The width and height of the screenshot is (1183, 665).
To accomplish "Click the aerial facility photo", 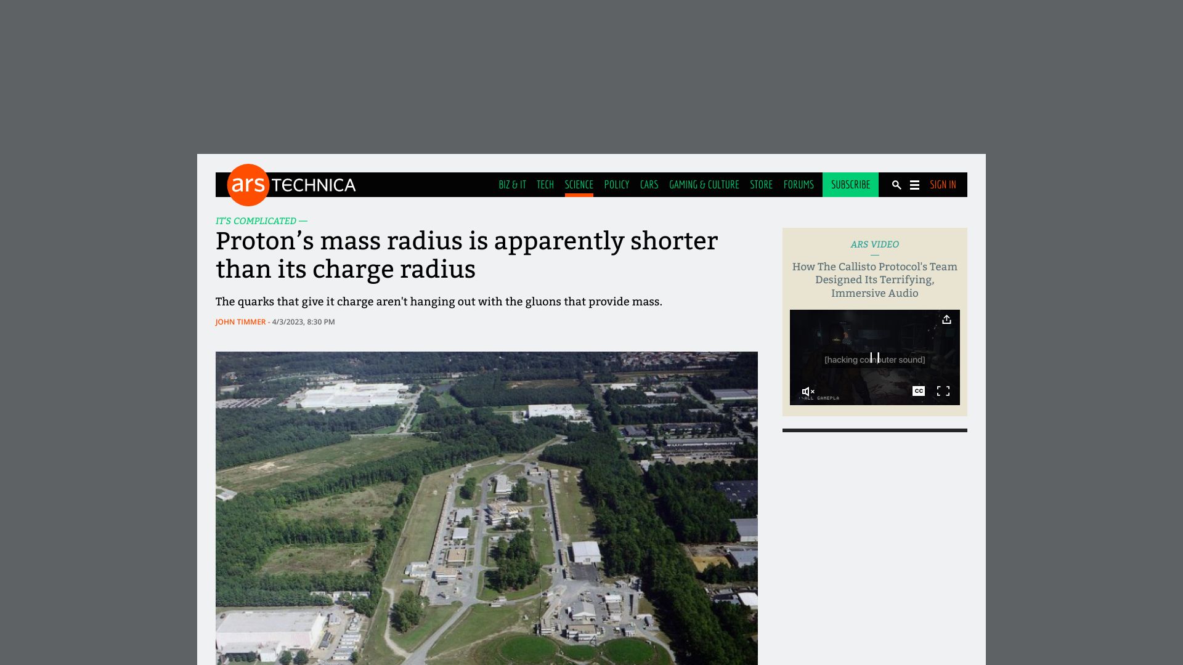I will point(486,508).
